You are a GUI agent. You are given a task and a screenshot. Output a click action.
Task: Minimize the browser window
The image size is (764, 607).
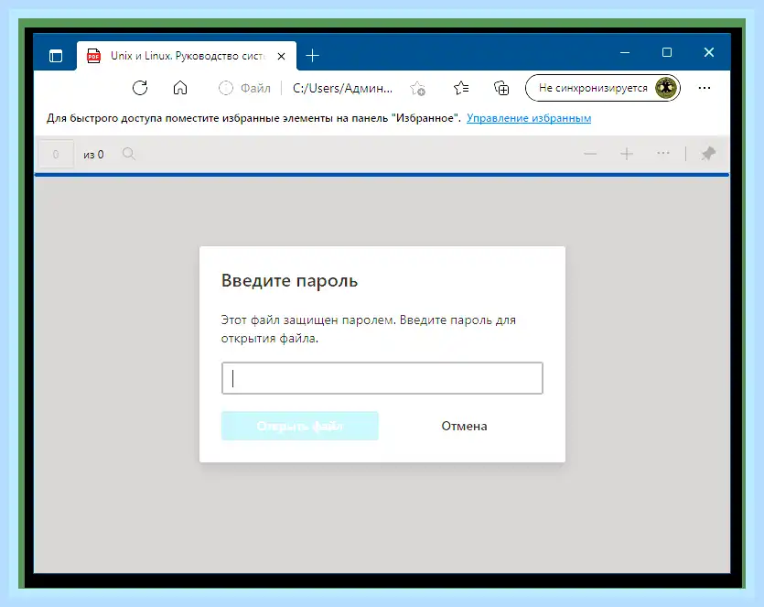point(625,52)
